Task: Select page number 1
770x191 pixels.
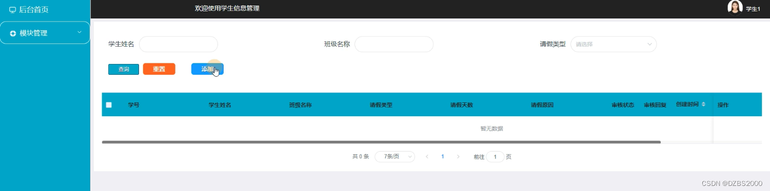Action: [x=443, y=157]
